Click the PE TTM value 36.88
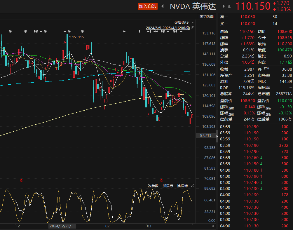 (287, 69)
